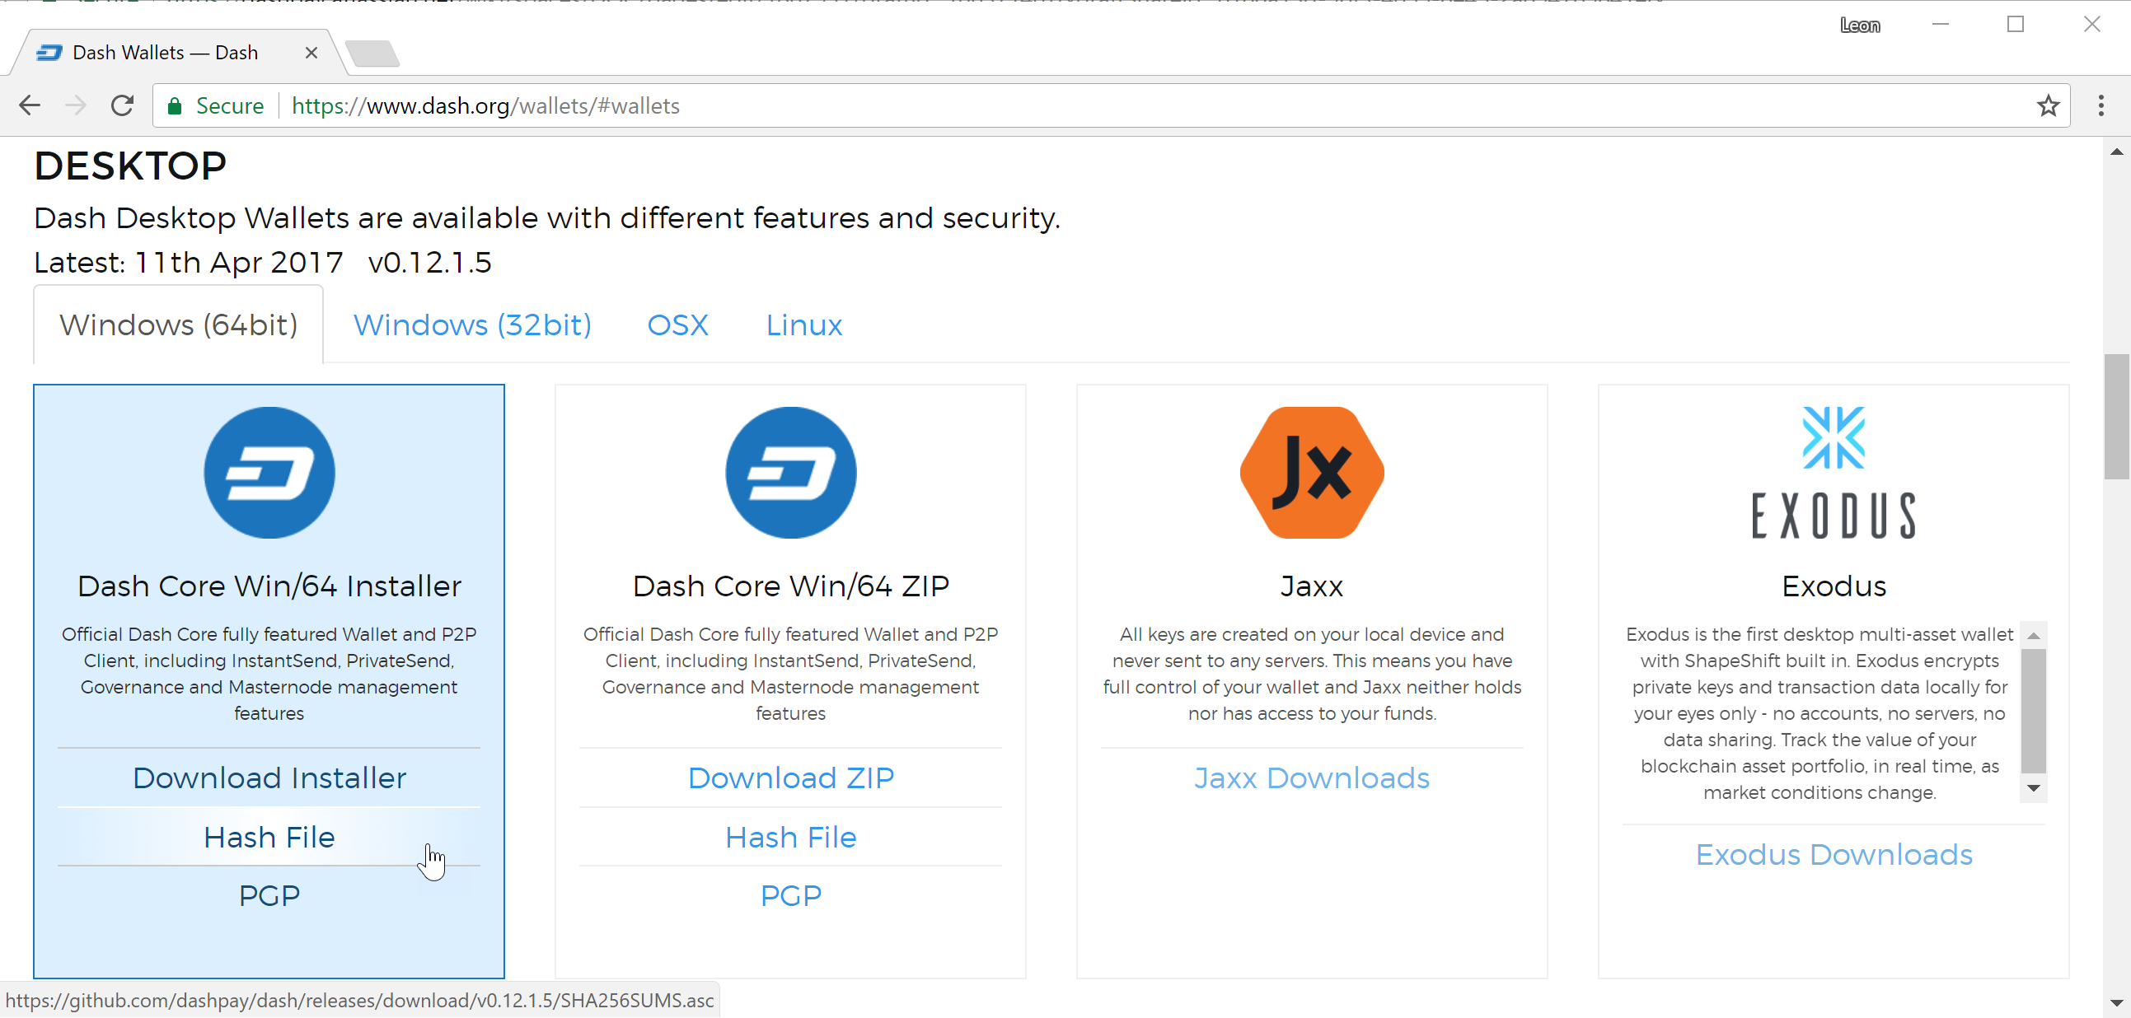Click the Exodus wallet logo
This screenshot has height=1018, width=2131.
[1834, 472]
